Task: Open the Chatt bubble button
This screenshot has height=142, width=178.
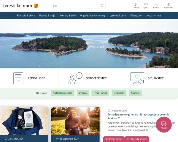Action: (x=164, y=125)
